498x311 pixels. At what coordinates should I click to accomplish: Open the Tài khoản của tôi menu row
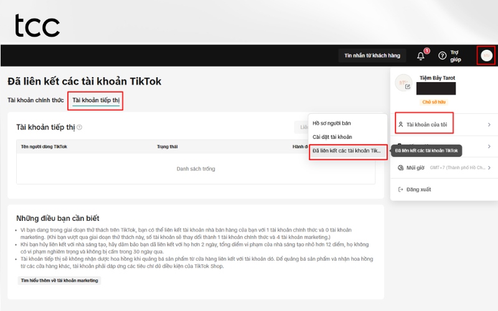point(444,124)
